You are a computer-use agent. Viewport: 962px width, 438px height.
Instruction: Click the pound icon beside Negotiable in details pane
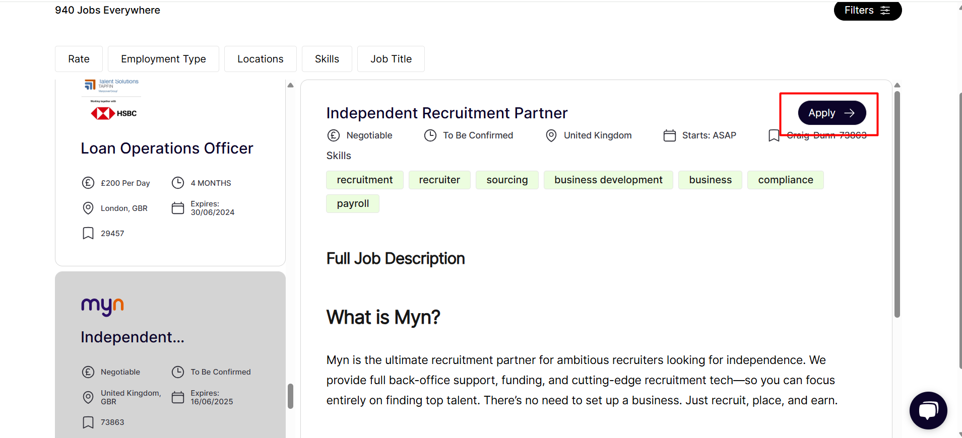334,135
